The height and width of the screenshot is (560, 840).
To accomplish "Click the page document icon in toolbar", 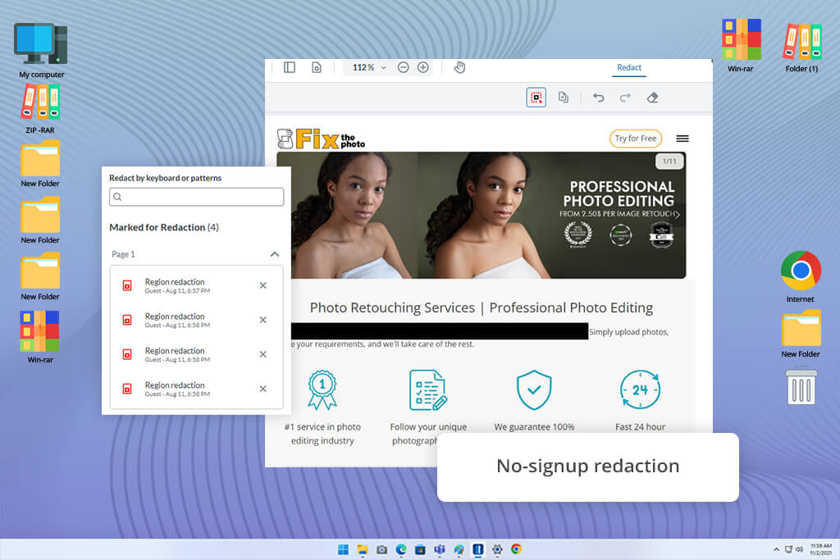I will point(317,67).
